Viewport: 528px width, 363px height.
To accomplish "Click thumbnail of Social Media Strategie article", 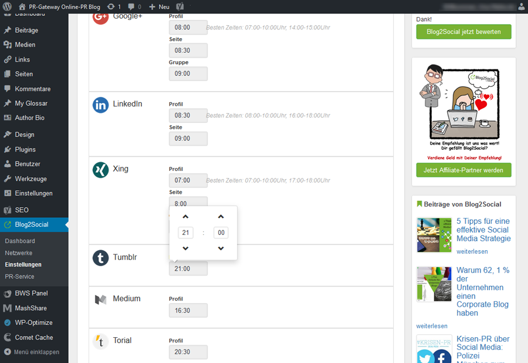I will (434, 235).
